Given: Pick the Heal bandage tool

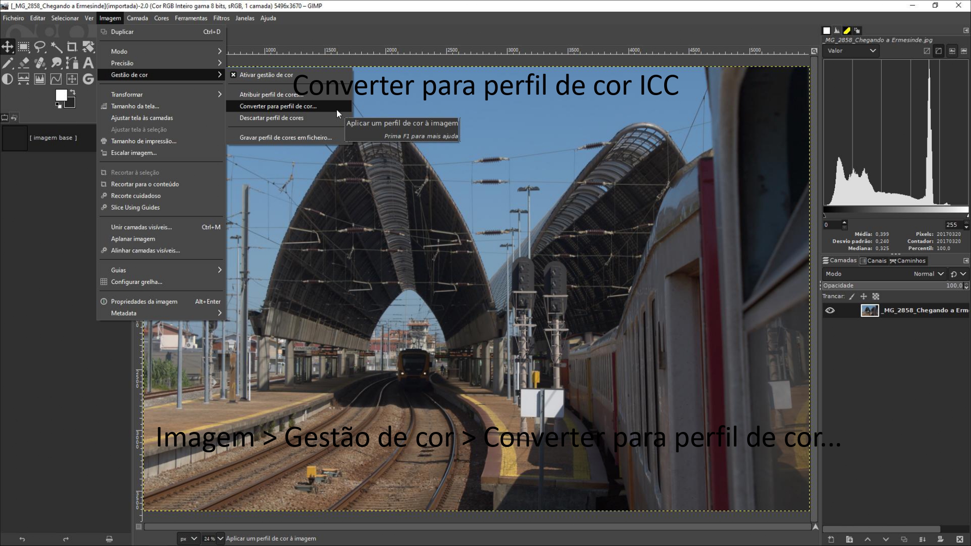Looking at the screenshot, I should coord(40,63).
